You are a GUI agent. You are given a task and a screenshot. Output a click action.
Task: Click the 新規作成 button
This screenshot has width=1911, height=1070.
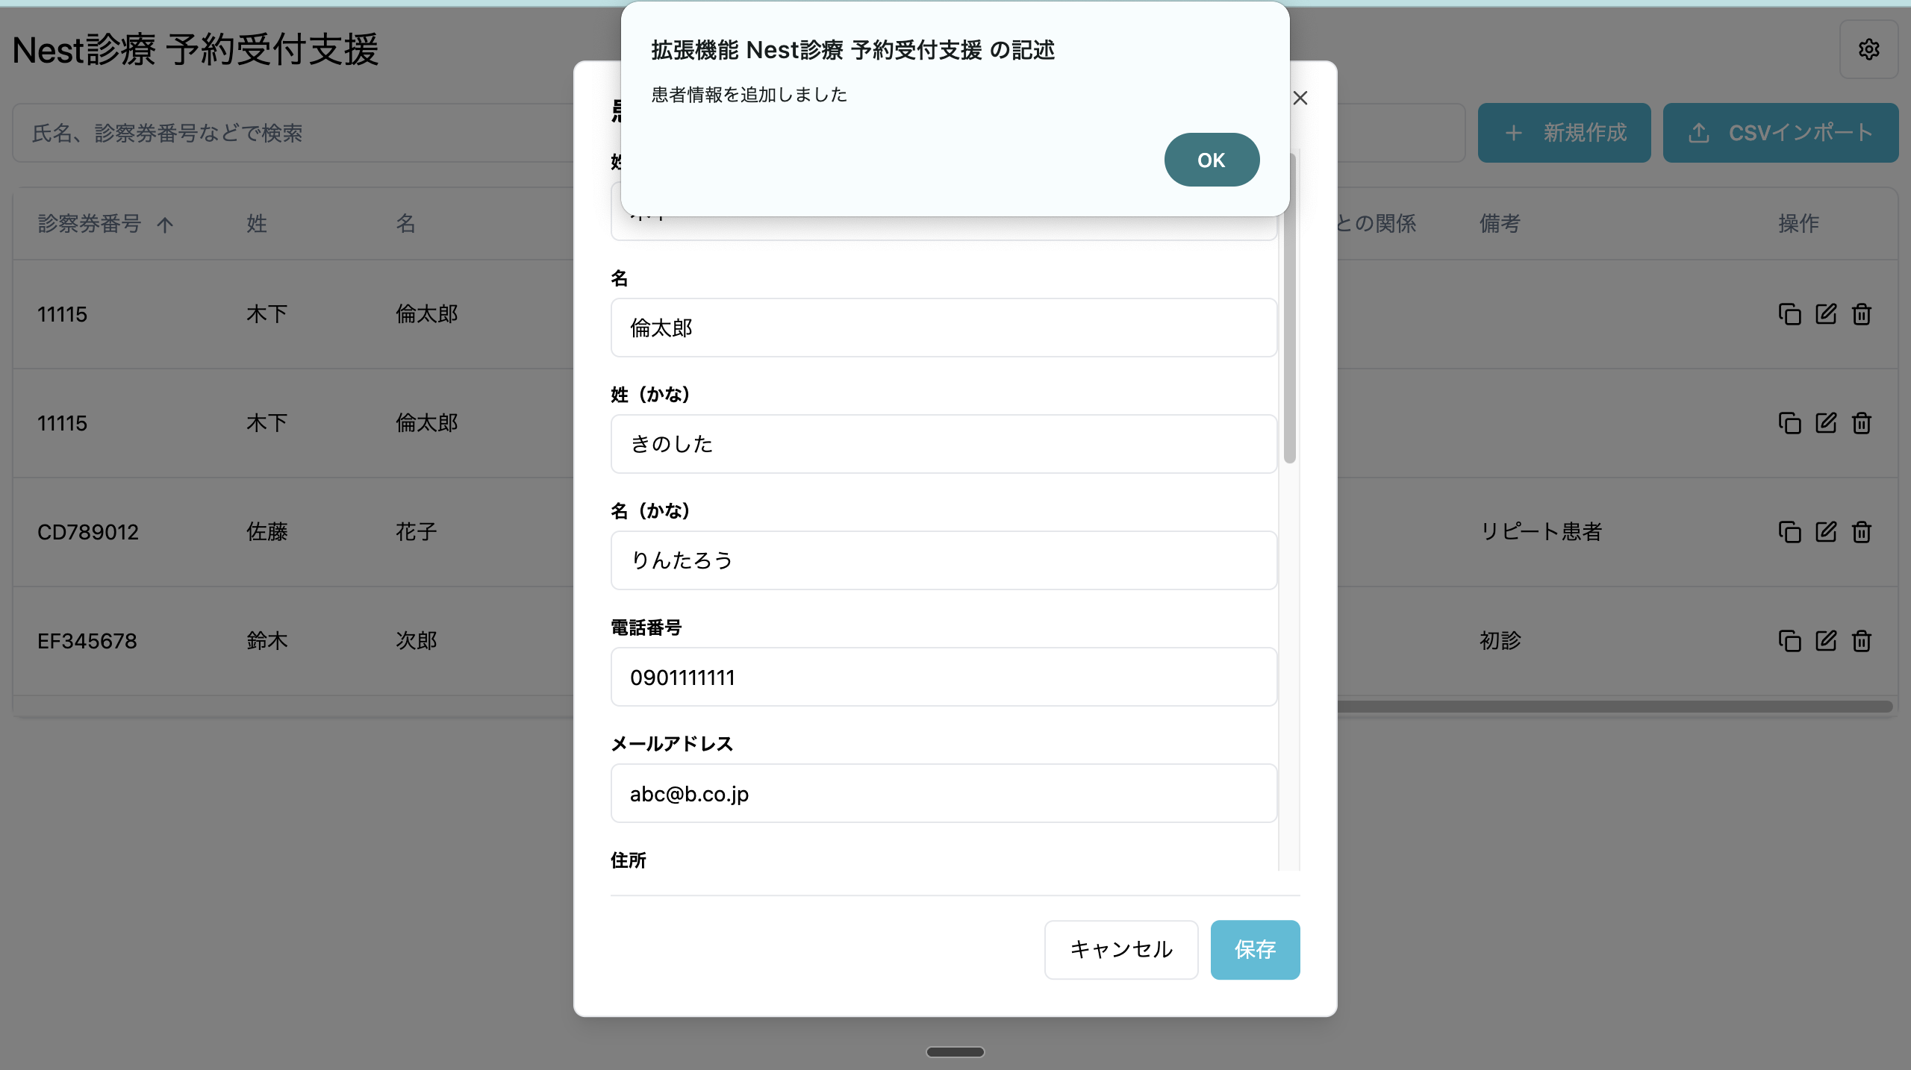[1564, 133]
